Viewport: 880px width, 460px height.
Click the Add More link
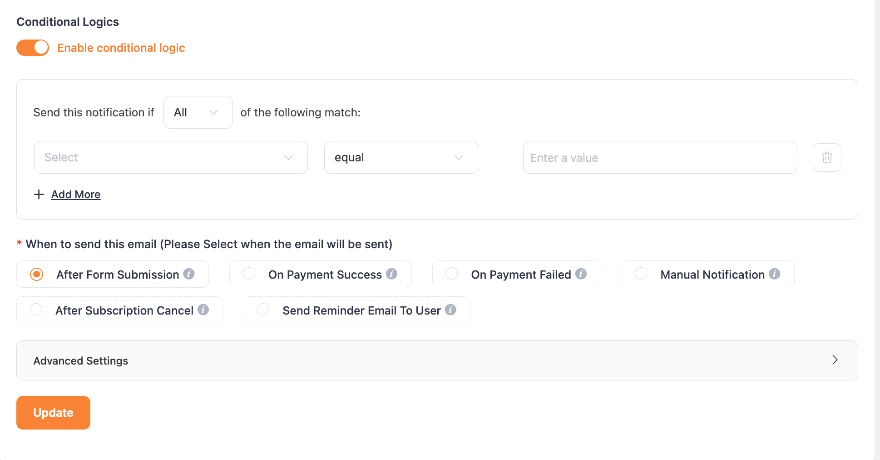76,194
